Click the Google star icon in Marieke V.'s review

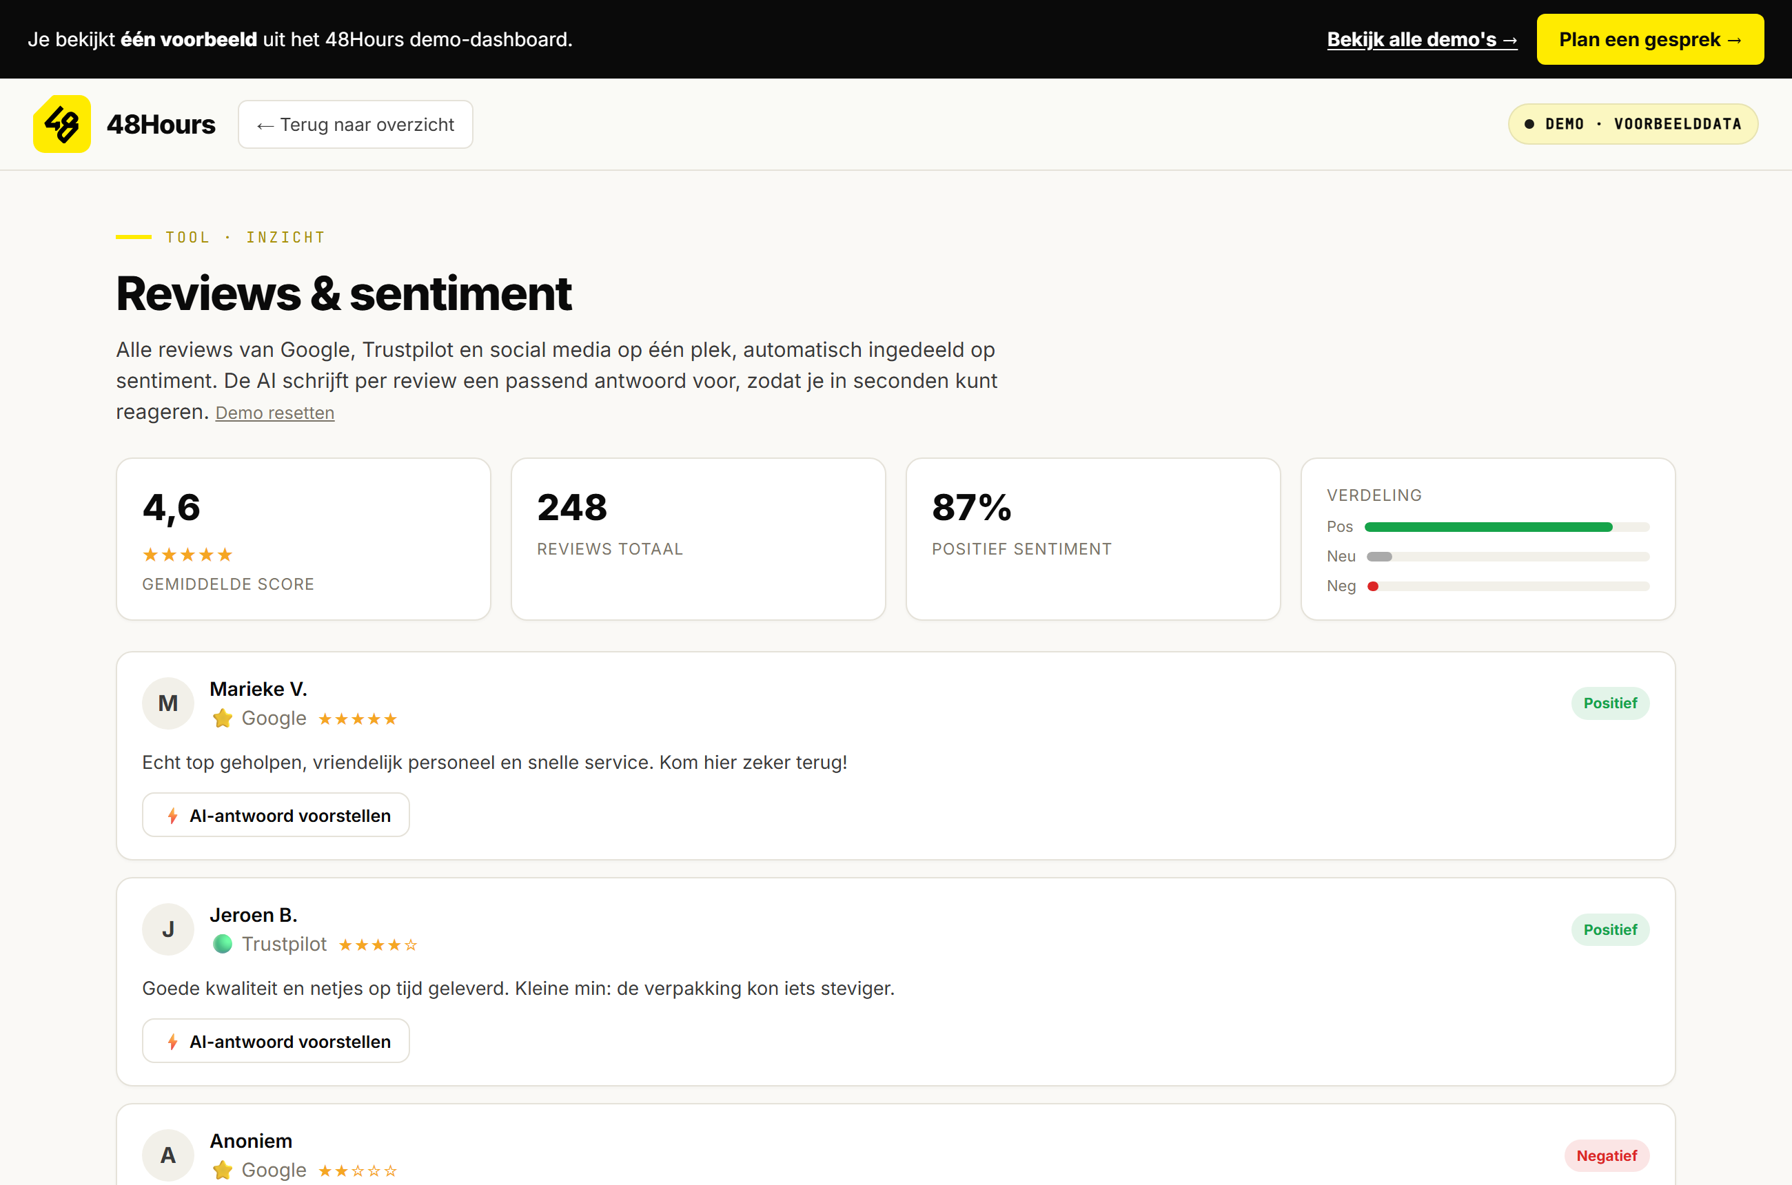click(x=223, y=718)
